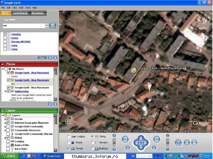Switch to the Local Search tab
The image size is (213, 159).
pyautogui.click(x=20, y=13)
